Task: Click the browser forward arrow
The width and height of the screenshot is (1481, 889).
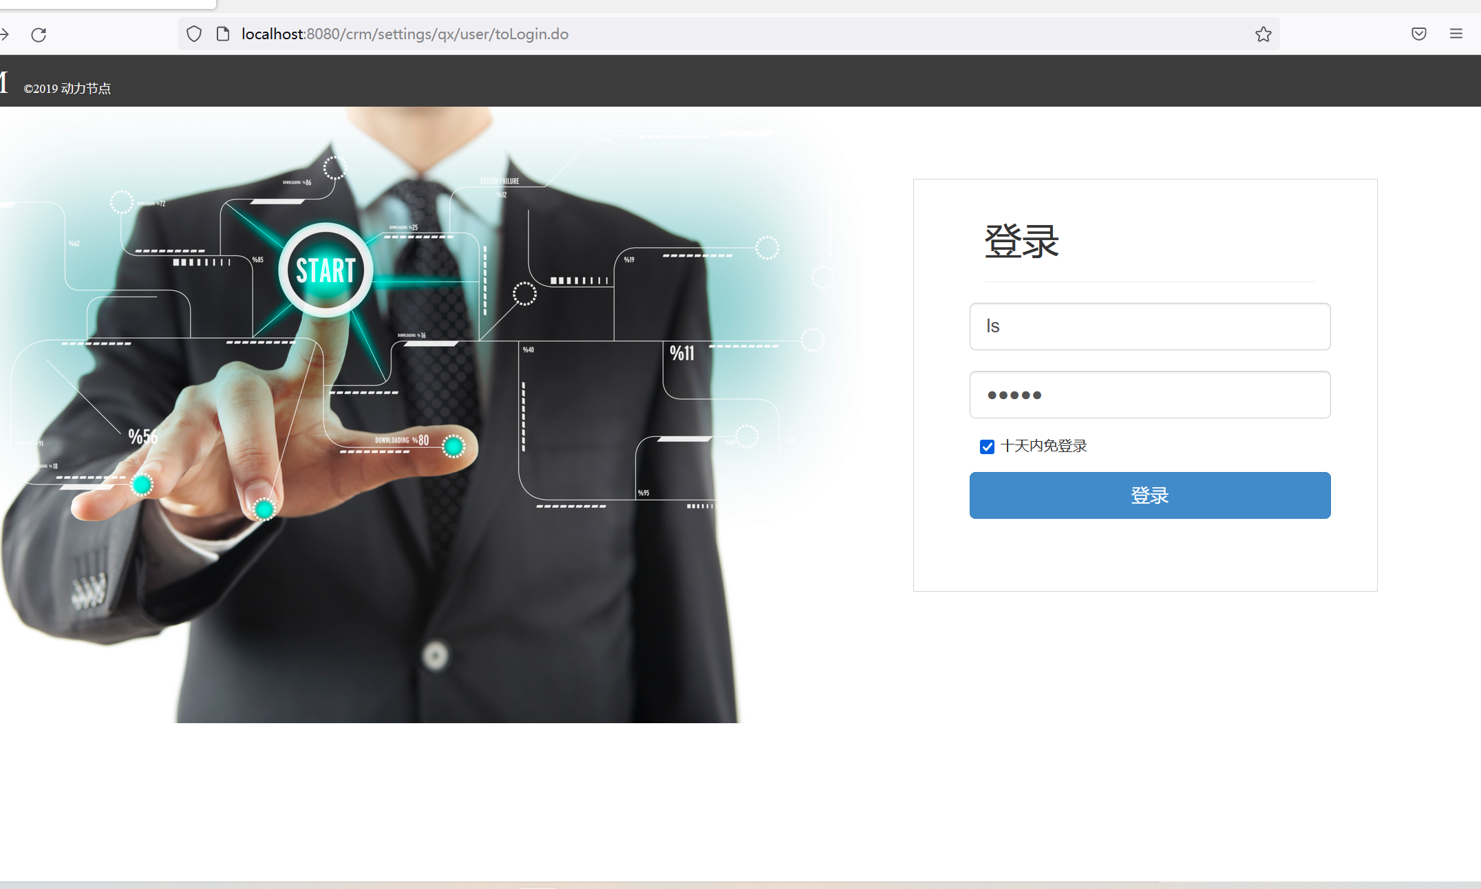Action: [x=4, y=34]
